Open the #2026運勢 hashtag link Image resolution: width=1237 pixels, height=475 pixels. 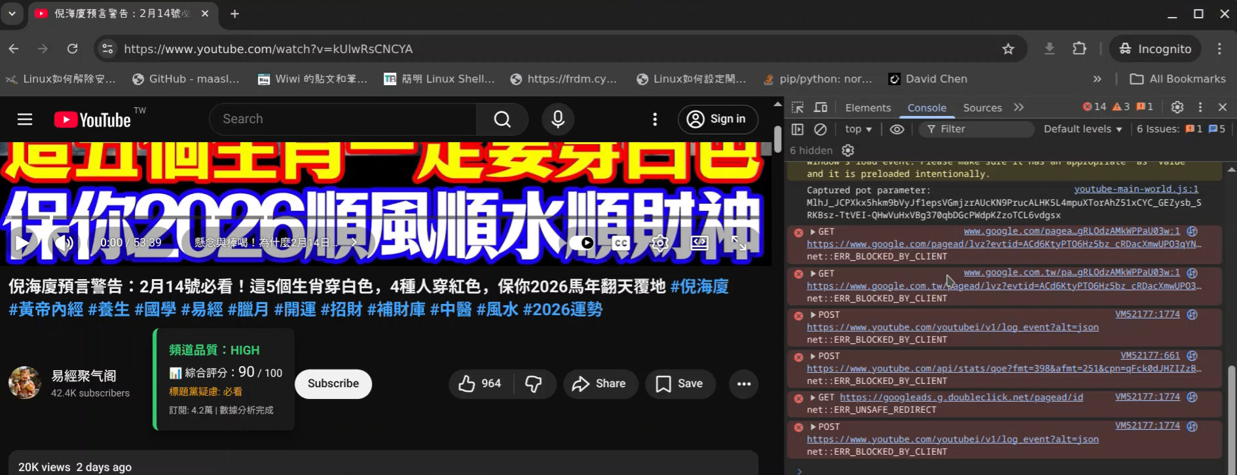[563, 309]
